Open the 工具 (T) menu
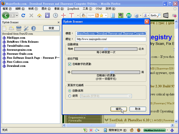Screen dimensions: 179x134 [87, 9]
